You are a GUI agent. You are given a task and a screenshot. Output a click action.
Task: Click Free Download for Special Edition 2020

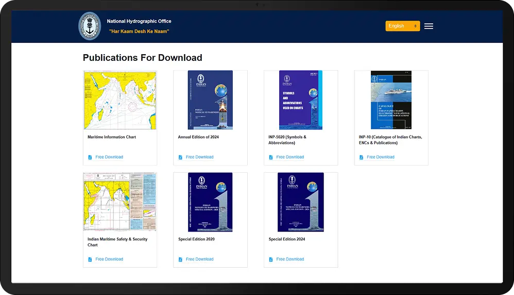click(200, 259)
